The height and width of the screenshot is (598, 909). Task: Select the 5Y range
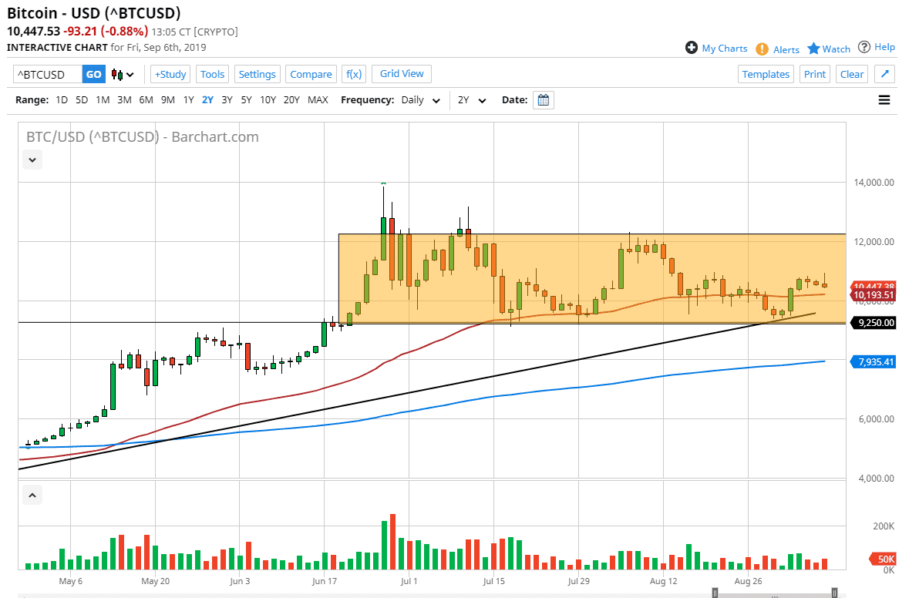[x=247, y=99]
